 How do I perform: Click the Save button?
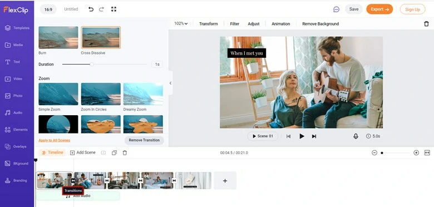354,9
